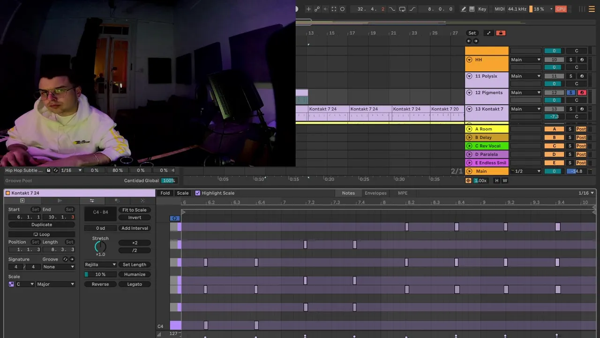Adjust the Main track volume -14.8 slider
This screenshot has height=338, width=600.
point(576,171)
